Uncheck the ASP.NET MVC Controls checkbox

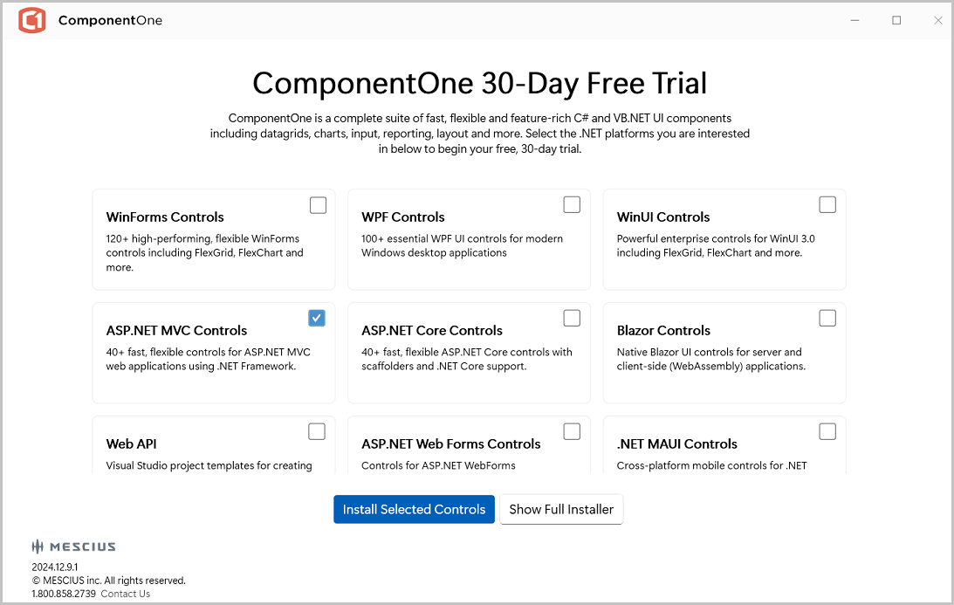[x=317, y=318]
